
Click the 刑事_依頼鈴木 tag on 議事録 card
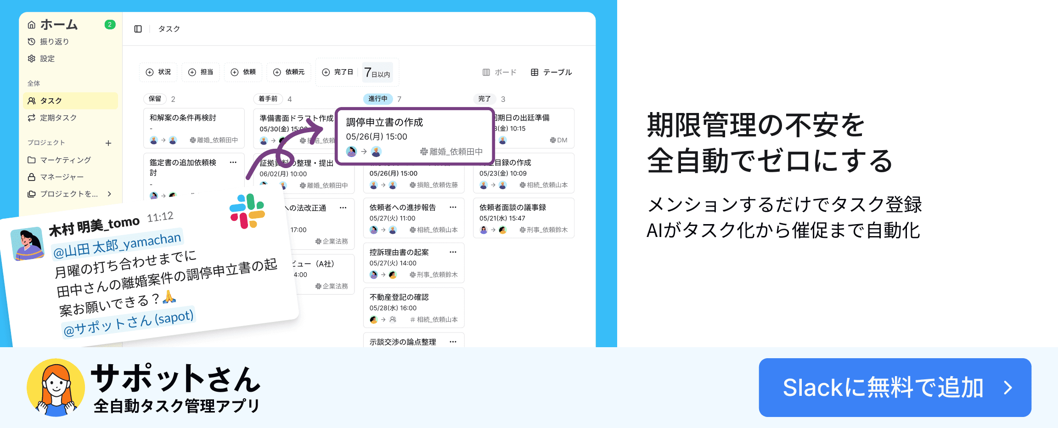544,230
